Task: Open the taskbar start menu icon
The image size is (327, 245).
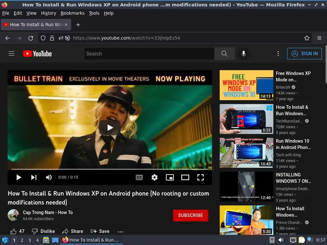Action: (5, 240)
